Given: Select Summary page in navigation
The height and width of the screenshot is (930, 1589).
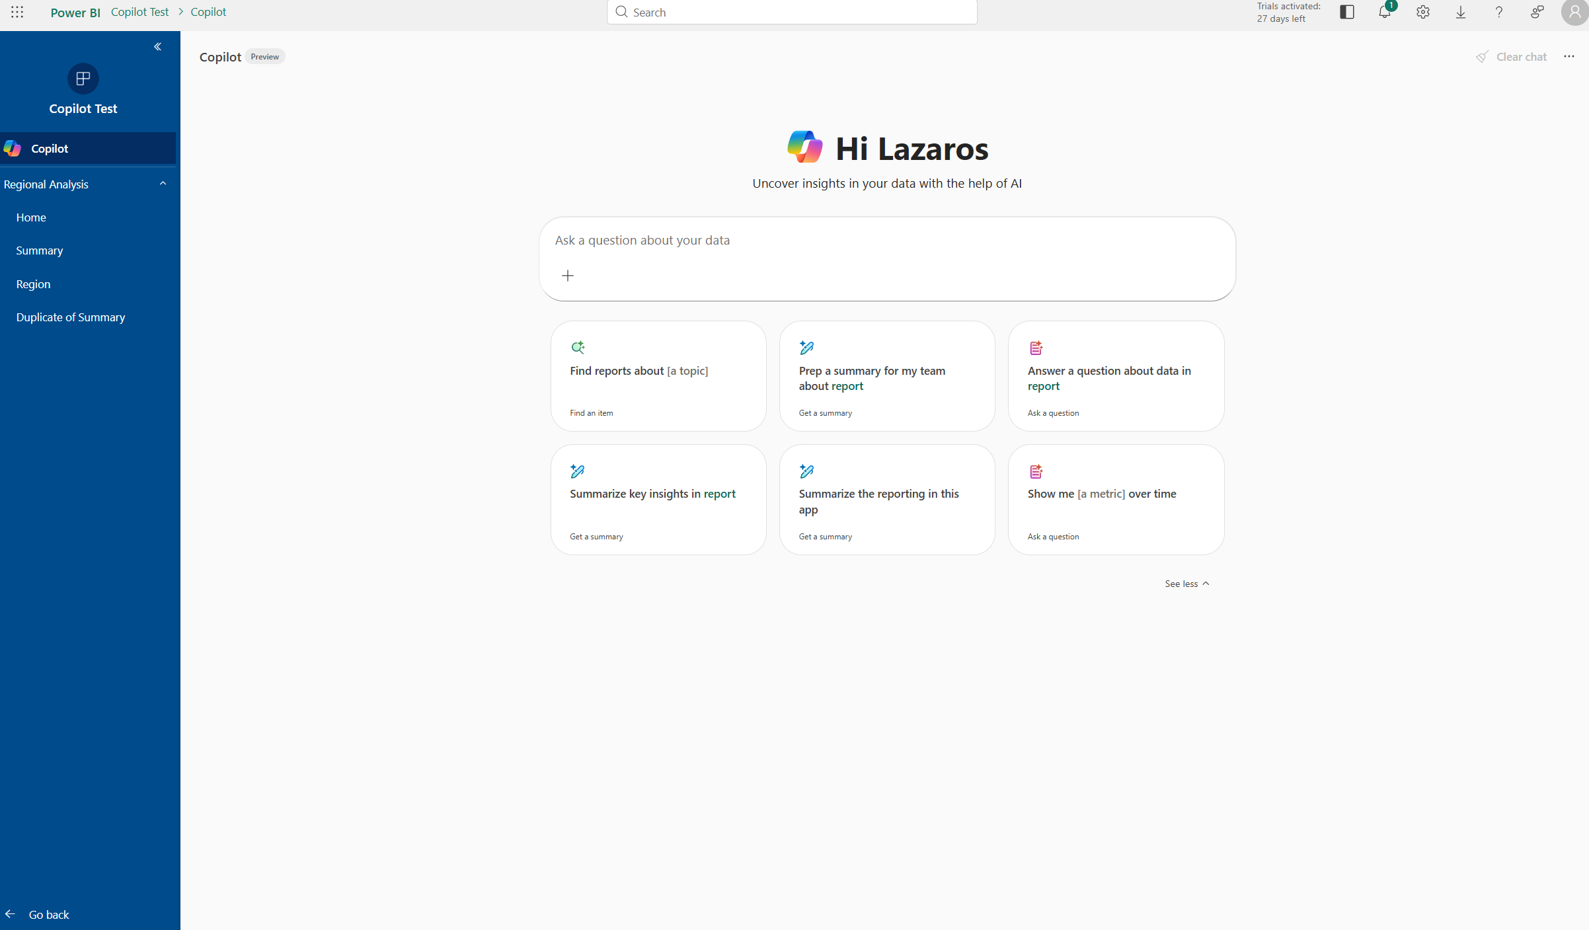Looking at the screenshot, I should coord(40,251).
